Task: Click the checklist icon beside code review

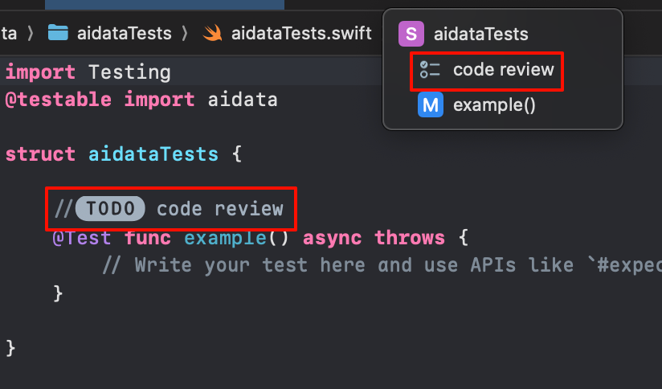Action: pyautogui.click(x=430, y=70)
